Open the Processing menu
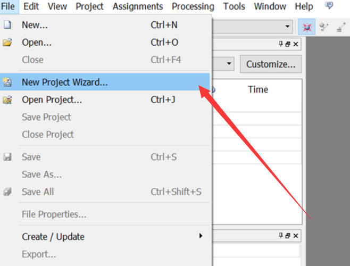This screenshot has height=266, width=350. pos(193,6)
